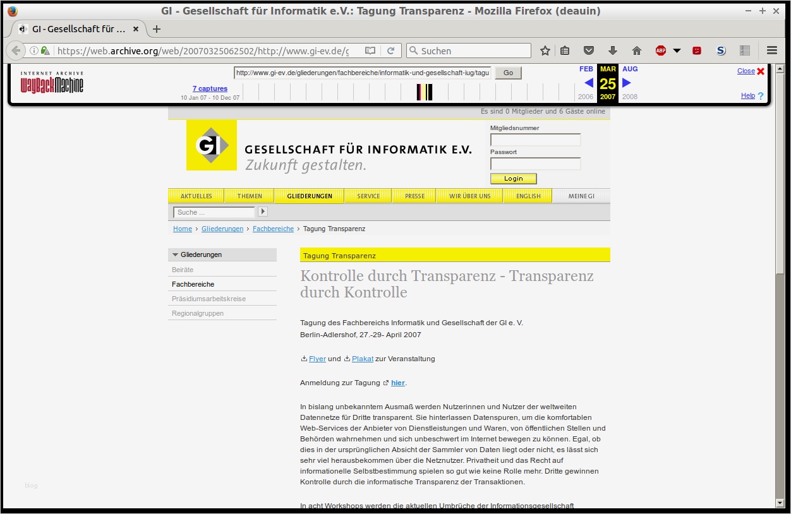Click the yellow GI logo

[212, 145]
